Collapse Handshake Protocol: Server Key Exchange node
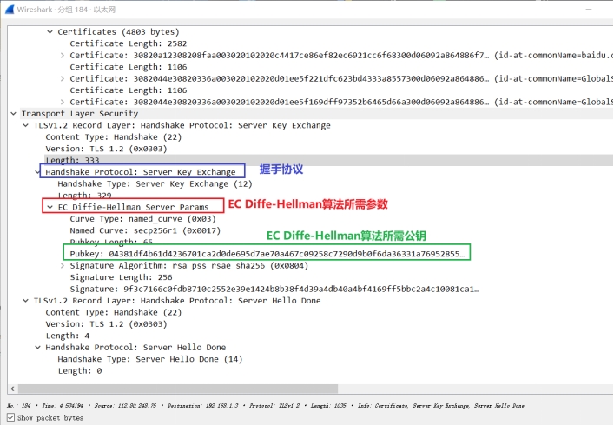The height and width of the screenshot is (426, 614). click(37, 172)
